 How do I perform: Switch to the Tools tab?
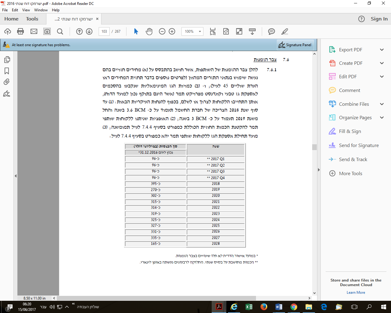[32, 19]
